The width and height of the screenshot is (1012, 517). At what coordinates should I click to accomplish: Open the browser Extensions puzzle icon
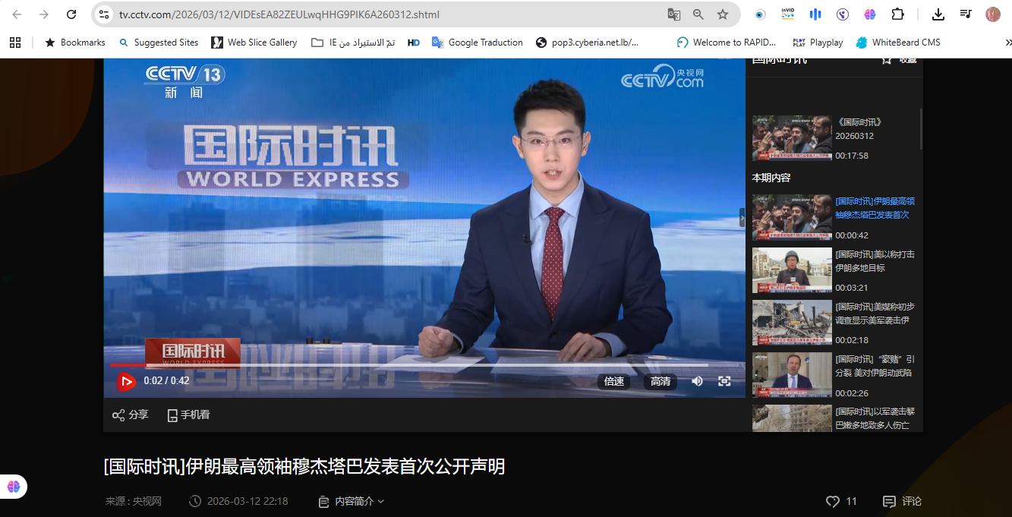click(x=898, y=14)
